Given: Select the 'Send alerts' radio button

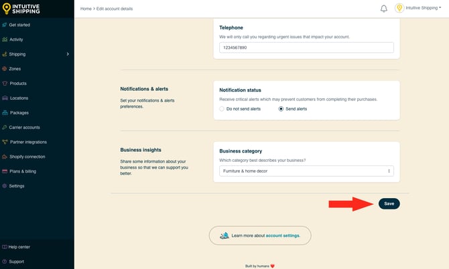Looking at the screenshot, I should [x=281, y=108].
